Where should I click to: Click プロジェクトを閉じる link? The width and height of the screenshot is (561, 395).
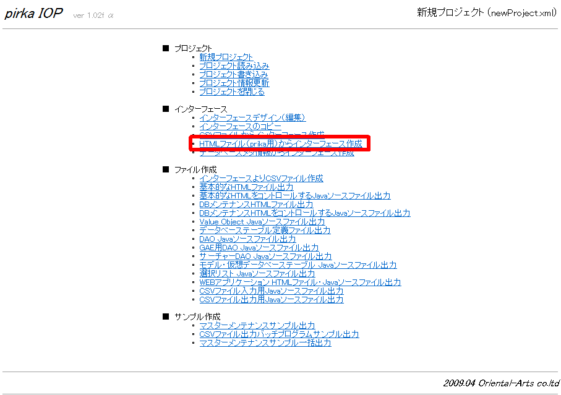pyautogui.click(x=231, y=91)
